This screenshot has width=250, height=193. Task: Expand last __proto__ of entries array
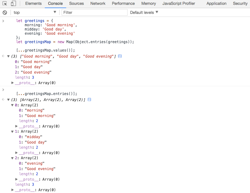tap(12, 190)
